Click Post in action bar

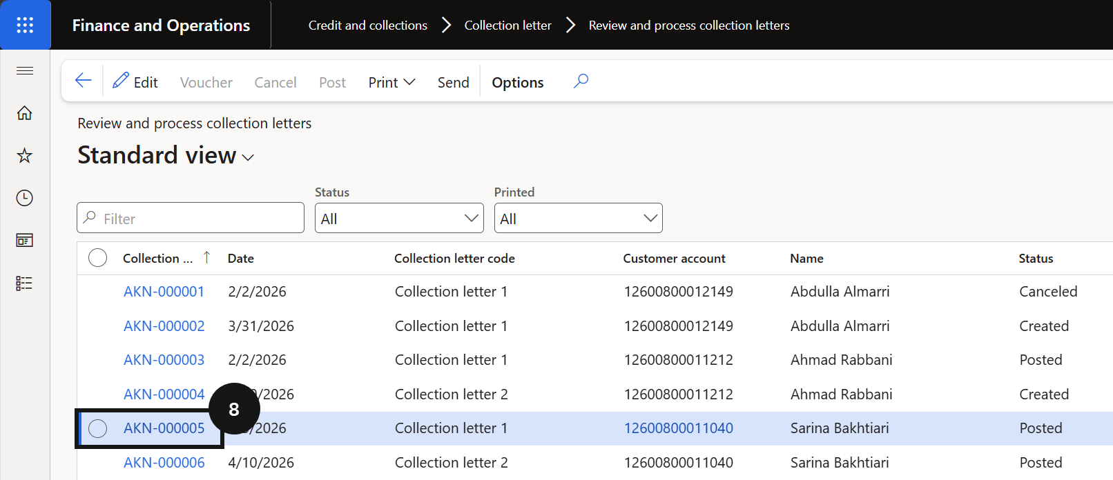pos(333,82)
